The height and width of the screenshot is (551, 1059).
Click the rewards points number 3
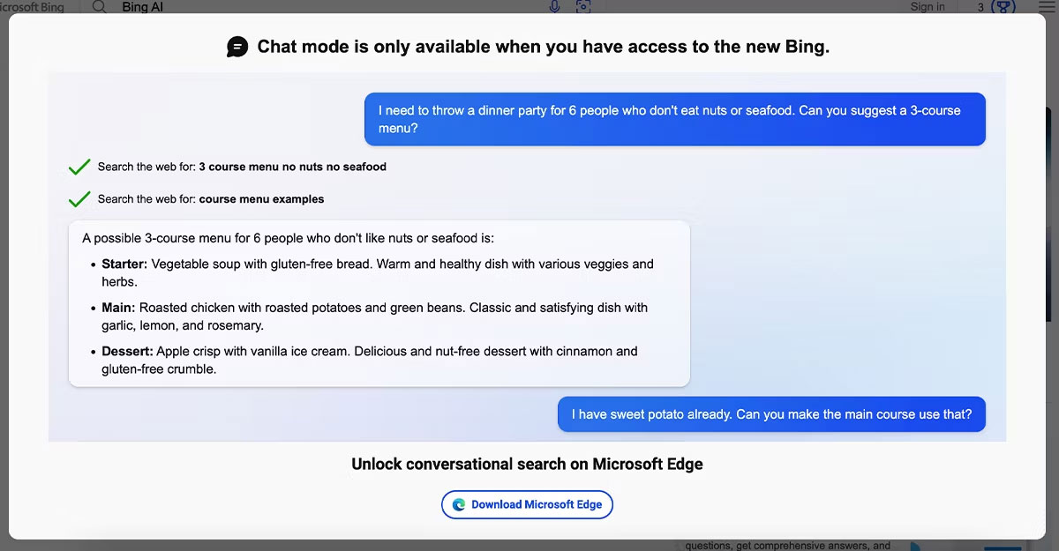click(980, 7)
